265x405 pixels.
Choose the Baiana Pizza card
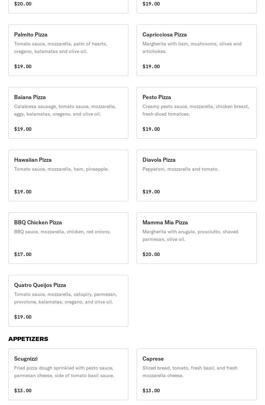click(x=68, y=113)
